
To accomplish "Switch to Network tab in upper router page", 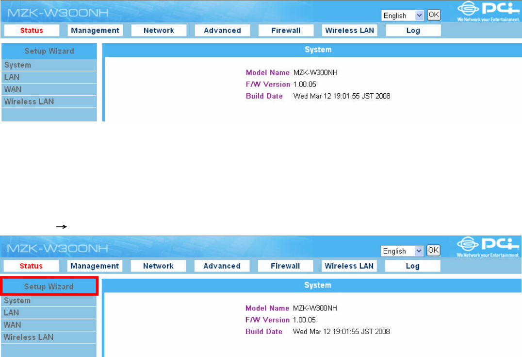I will coord(159,30).
